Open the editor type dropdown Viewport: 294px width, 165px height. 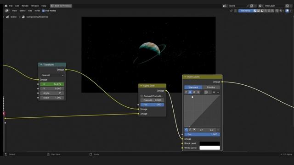(7, 11)
